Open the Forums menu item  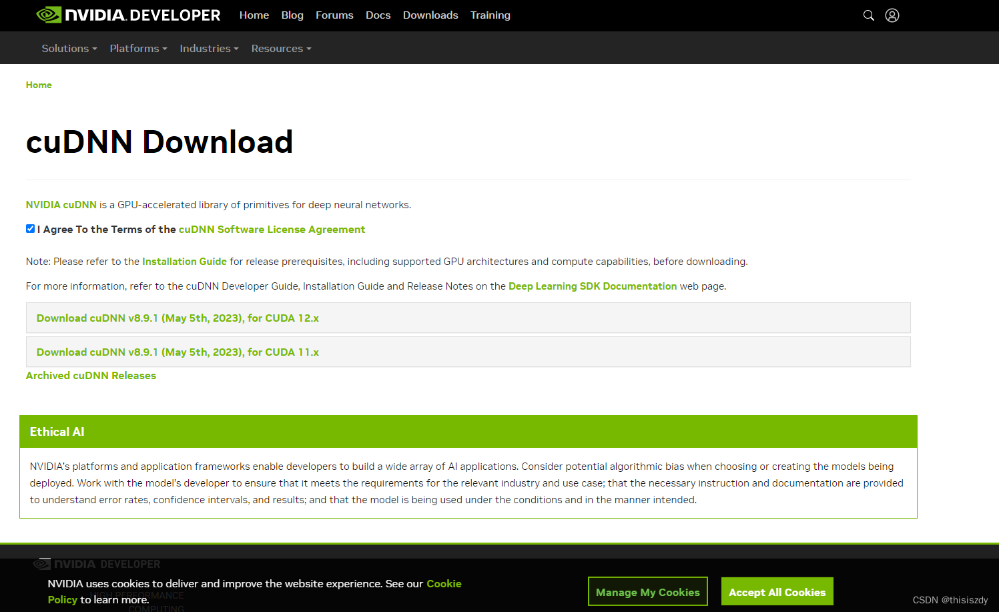[x=334, y=15]
